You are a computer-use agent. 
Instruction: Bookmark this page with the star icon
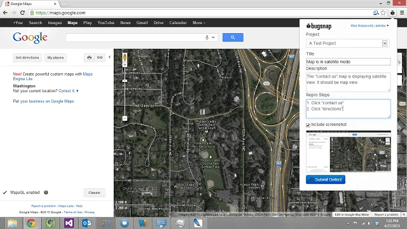click(383, 13)
